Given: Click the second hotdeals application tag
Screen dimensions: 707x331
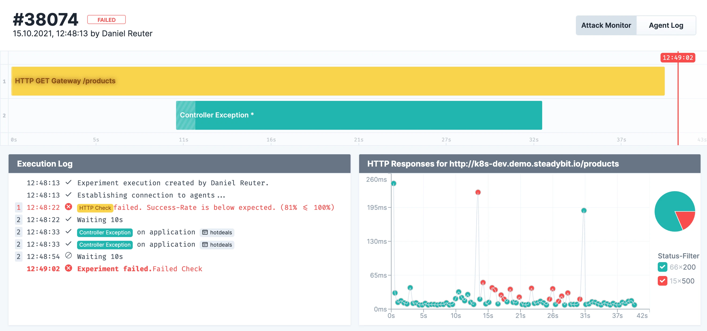Looking at the screenshot, I should click(217, 245).
